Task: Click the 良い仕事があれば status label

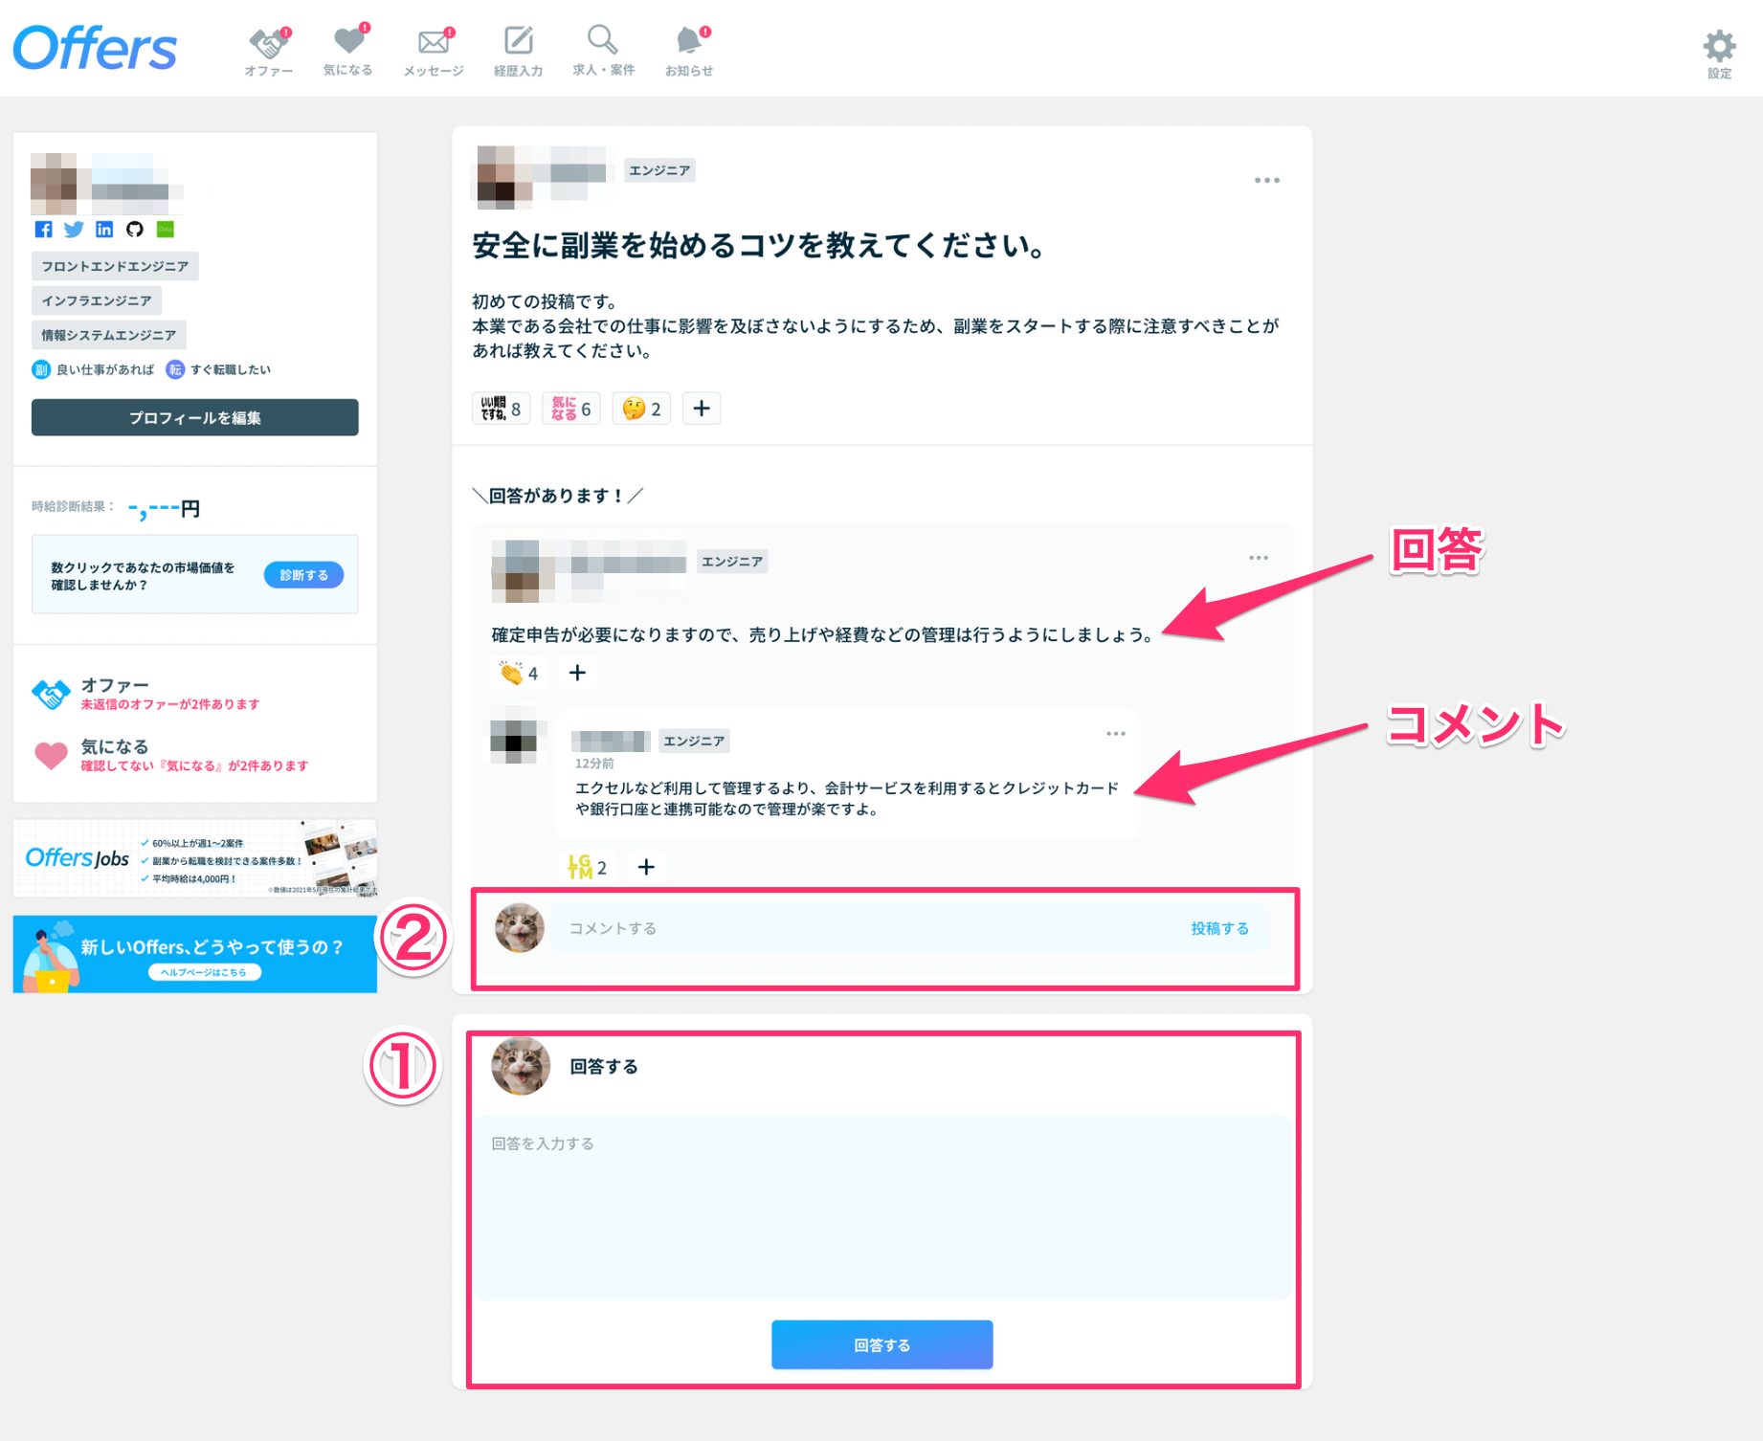Action: [x=94, y=369]
